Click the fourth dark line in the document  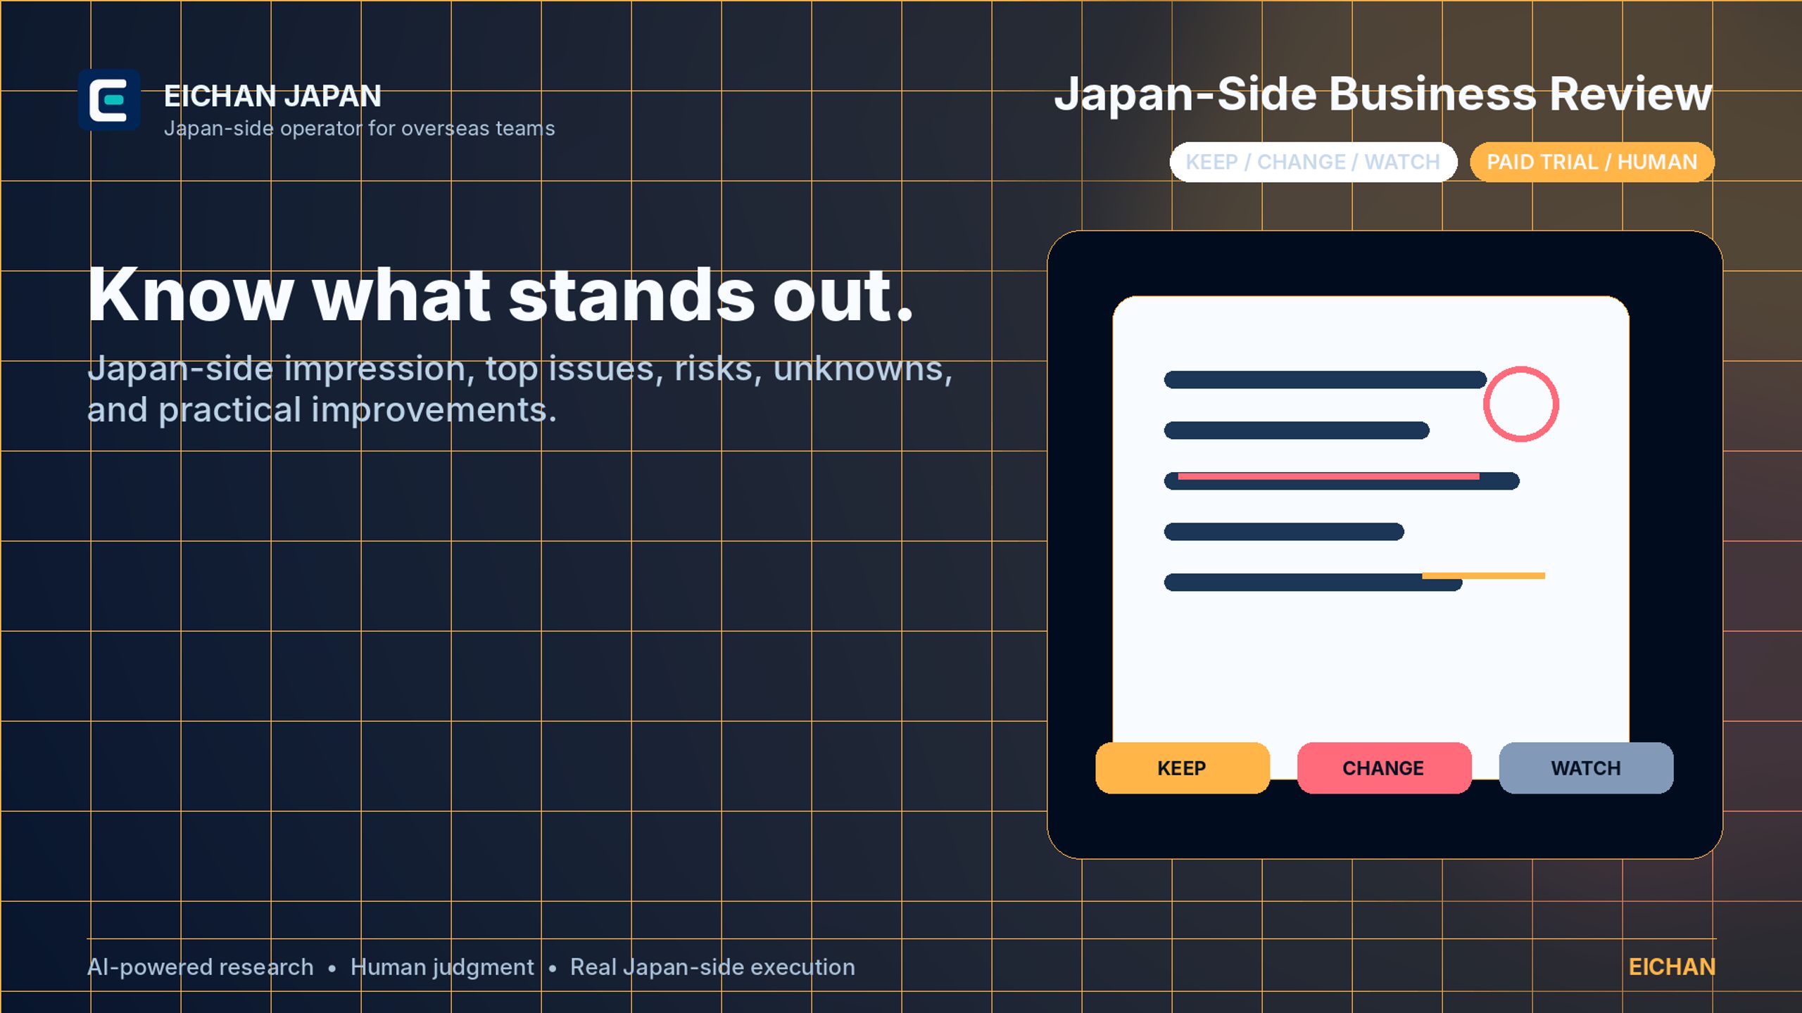pos(1284,531)
